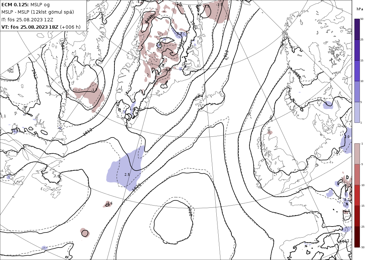Image resolution: width=368 pixels, height=260 pixels.
Task: Click the blue 10 to 15 hPa legend swatch
Action: (x=357, y=71)
